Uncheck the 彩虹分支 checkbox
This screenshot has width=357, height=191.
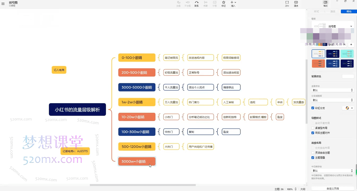313,108
